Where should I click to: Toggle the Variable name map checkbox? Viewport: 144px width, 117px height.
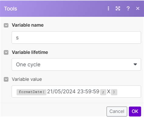click(6, 25)
